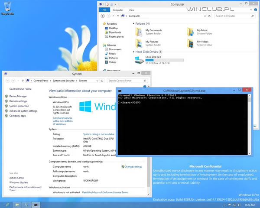Open Action Center link in System window
Viewport: 260px width, 208px height.
click(x=17, y=178)
